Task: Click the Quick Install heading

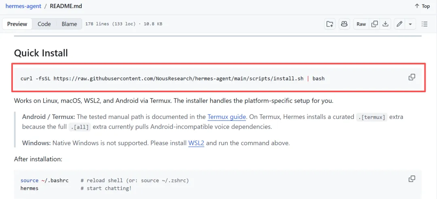Action: coord(41,53)
